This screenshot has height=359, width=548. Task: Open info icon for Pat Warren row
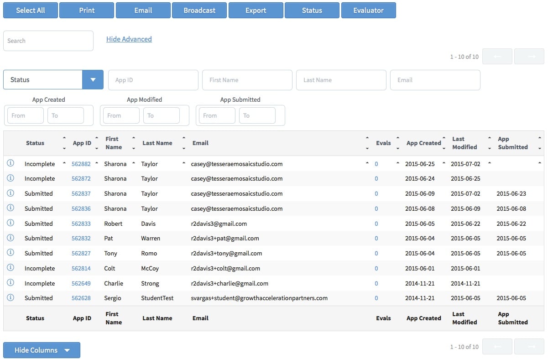click(x=10, y=238)
